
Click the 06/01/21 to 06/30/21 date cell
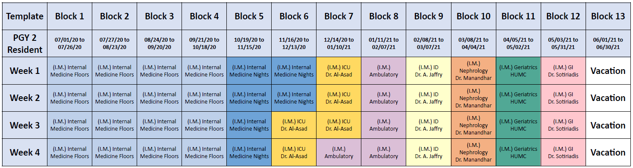[x=608, y=43]
